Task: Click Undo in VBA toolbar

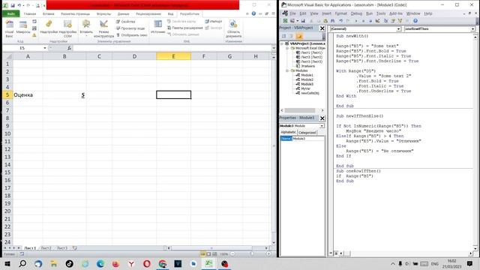Action: tap(340, 21)
